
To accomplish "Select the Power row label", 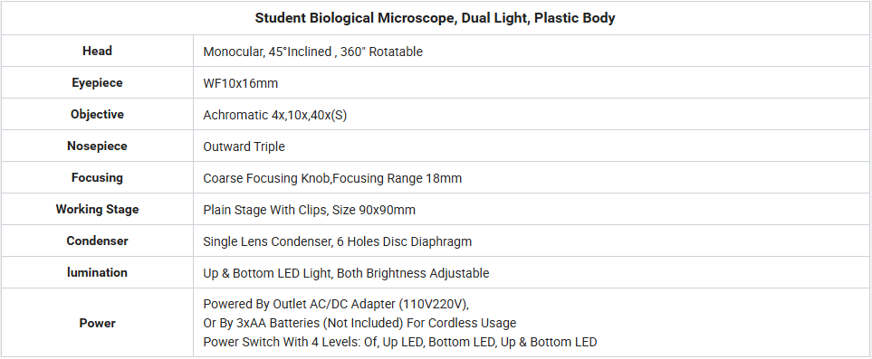I will (97, 323).
